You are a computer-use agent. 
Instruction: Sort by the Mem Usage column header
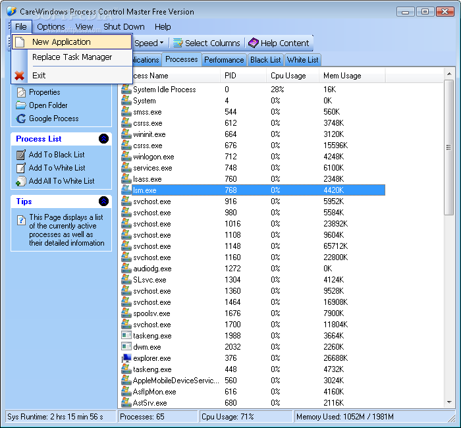352,76
